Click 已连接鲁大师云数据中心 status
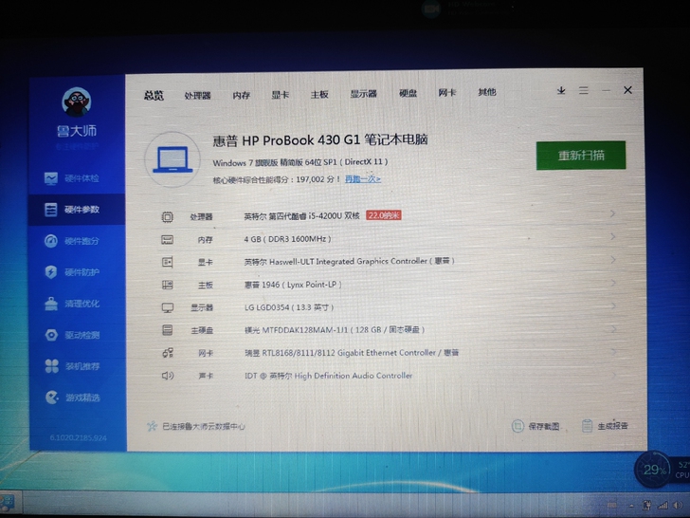The height and width of the screenshot is (518, 690). (x=196, y=426)
